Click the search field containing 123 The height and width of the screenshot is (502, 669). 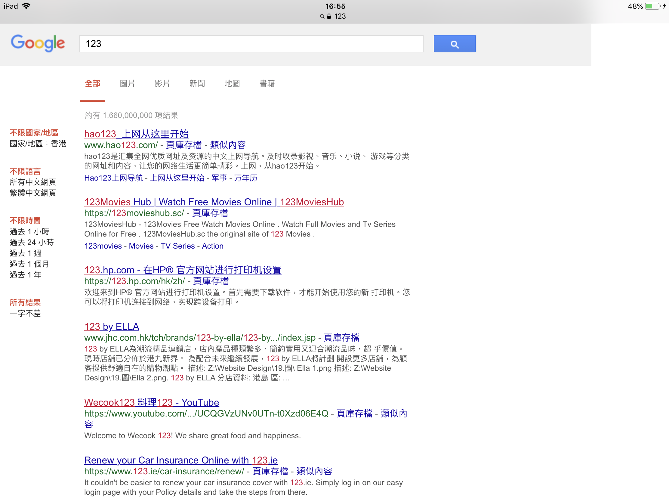tap(251, 44)
